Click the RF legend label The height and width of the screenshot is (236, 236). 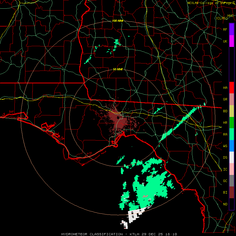[225, 29]
